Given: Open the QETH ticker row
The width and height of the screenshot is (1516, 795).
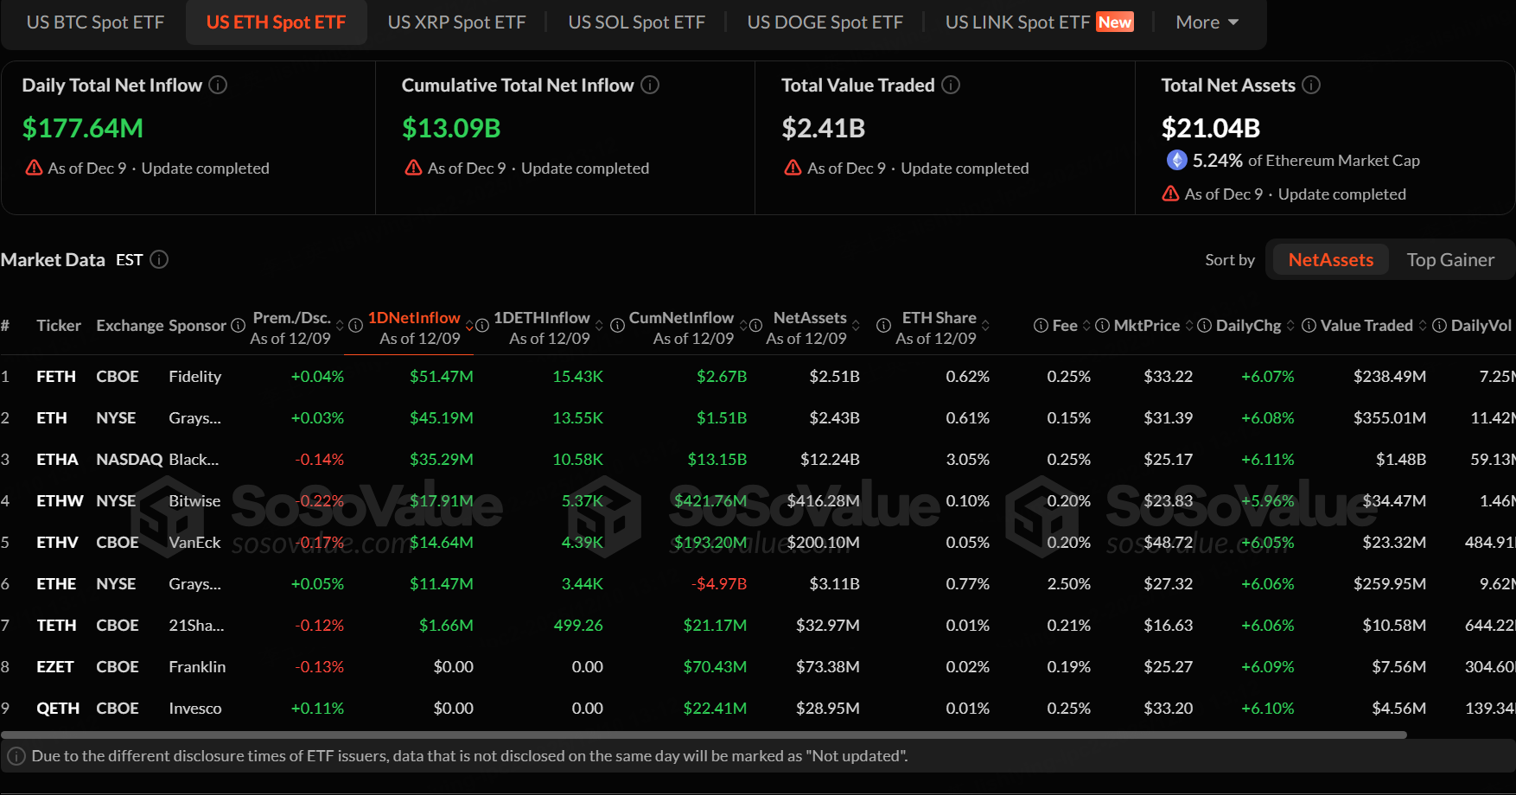Looking at the screenshot, I should pos(58,709).
